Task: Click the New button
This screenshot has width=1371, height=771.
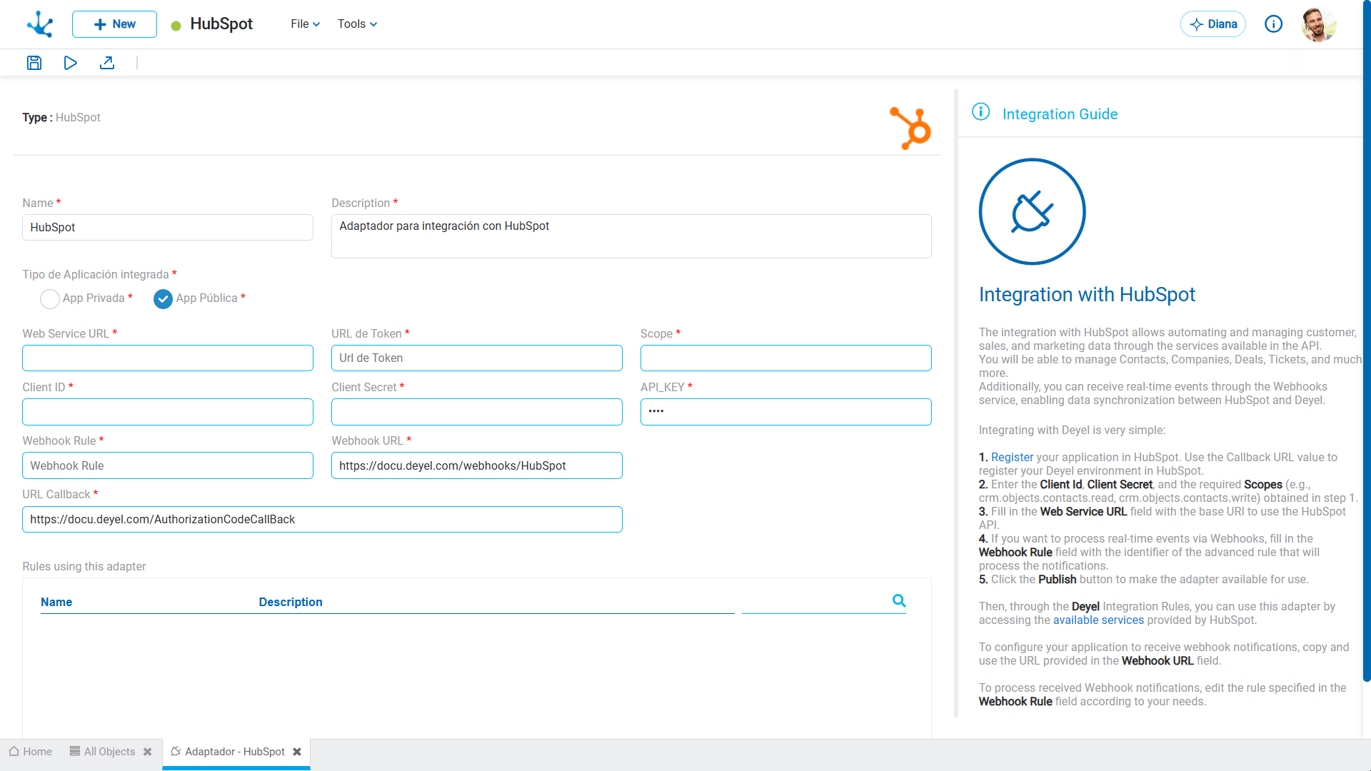Action: (x=114, y=24)
